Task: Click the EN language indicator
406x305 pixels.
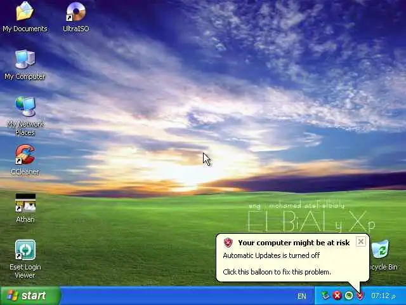Action: pos(302,296)
